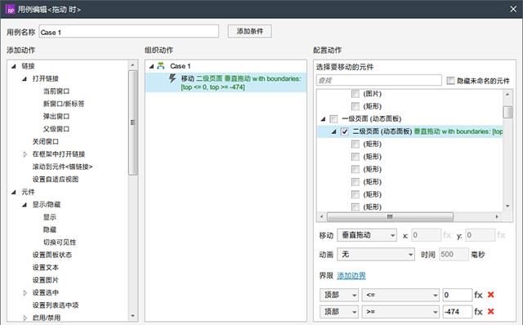
Task: Select 滚动到元件<锚链接> action
Action: pos(62,167)
